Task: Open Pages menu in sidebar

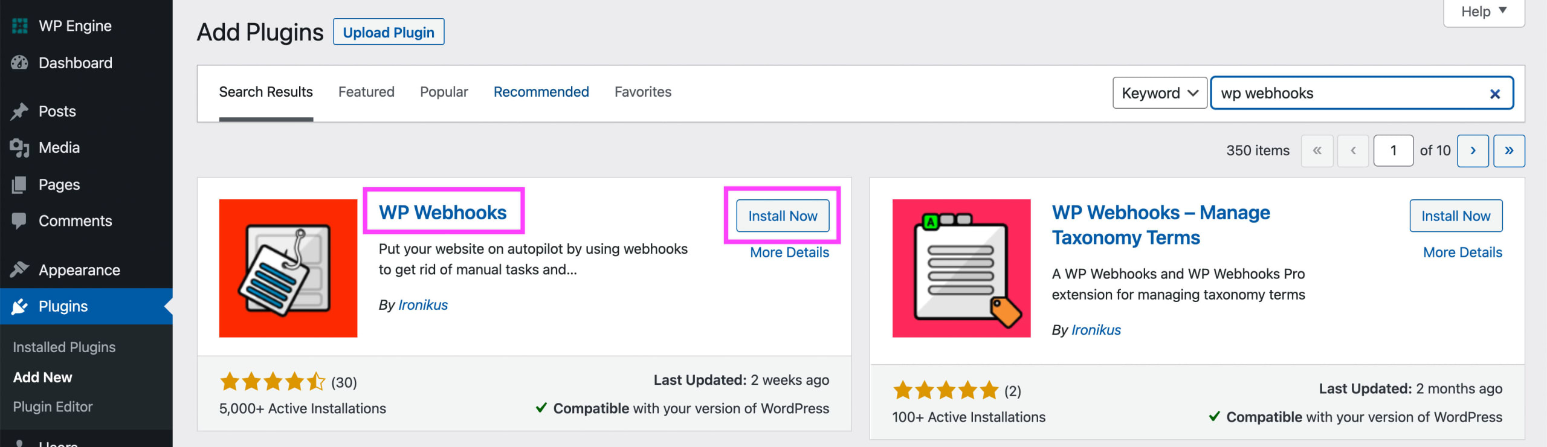Action: 59,185
